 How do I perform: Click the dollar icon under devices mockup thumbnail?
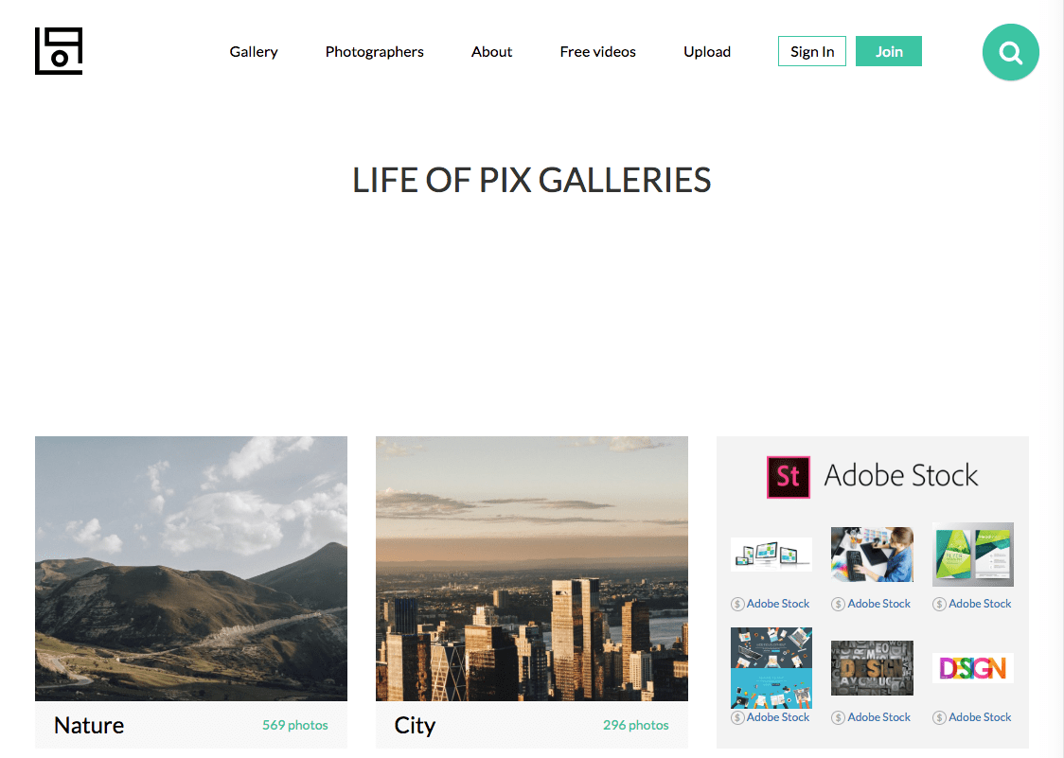pyautogui.click(x=736, y=604)
